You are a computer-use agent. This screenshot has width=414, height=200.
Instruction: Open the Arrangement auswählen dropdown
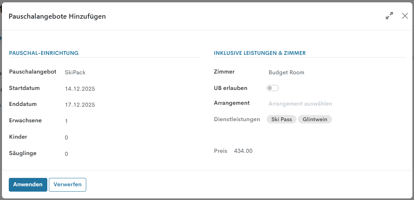point(300,104)
